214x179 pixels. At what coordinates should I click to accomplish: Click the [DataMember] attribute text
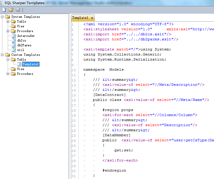click(116, 135)
